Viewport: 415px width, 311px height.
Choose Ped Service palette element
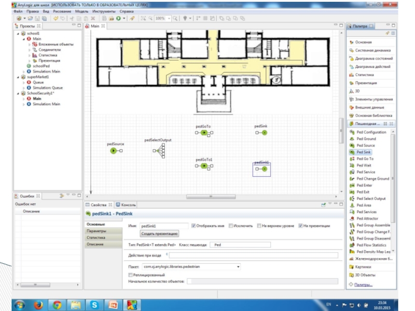tap(366, 172)
